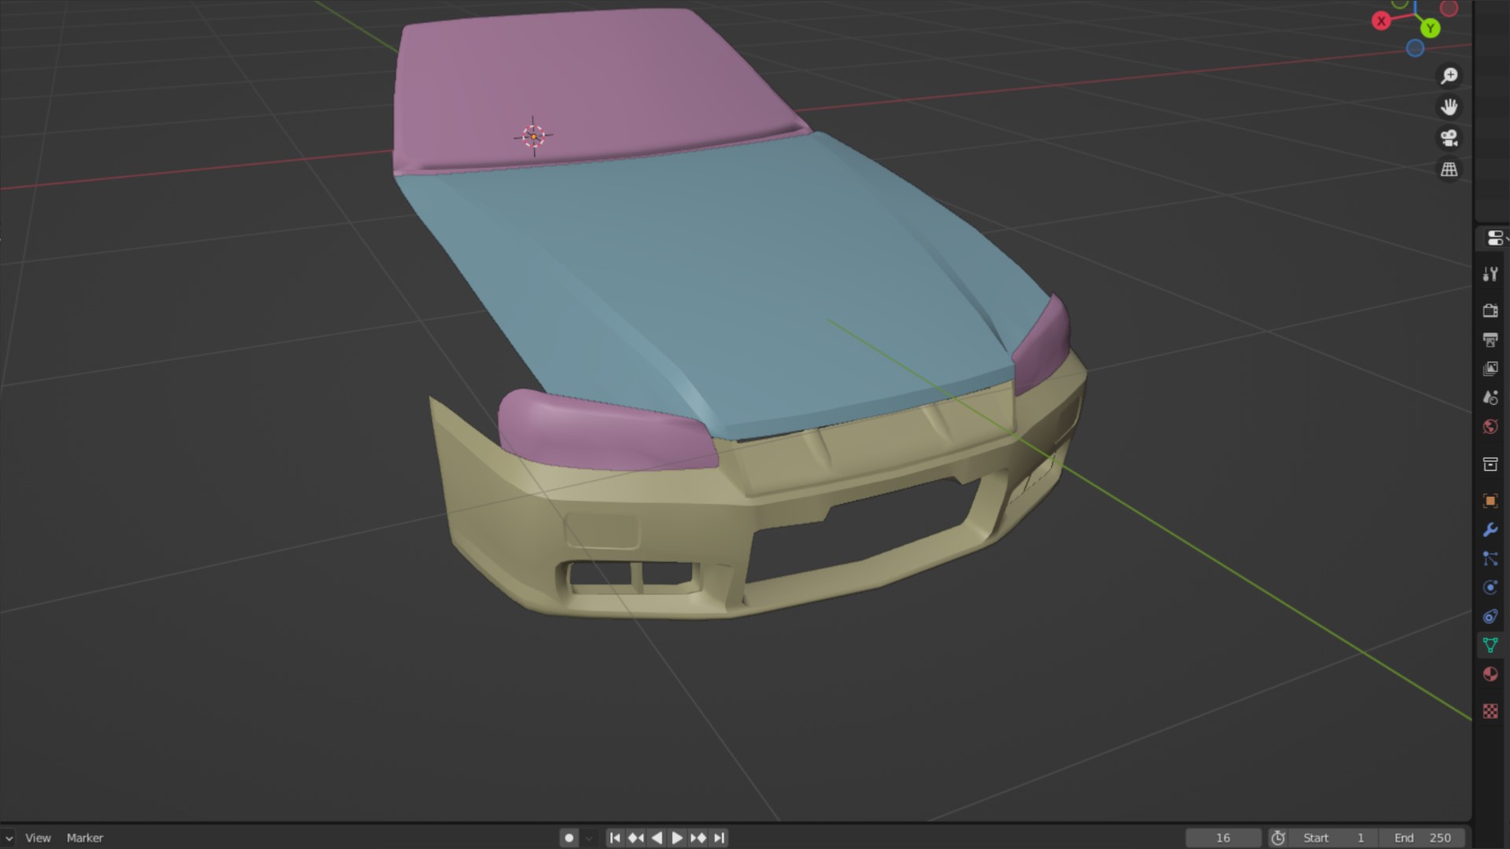
Task: Click the current frame field showing 16
Action: 1223,838
